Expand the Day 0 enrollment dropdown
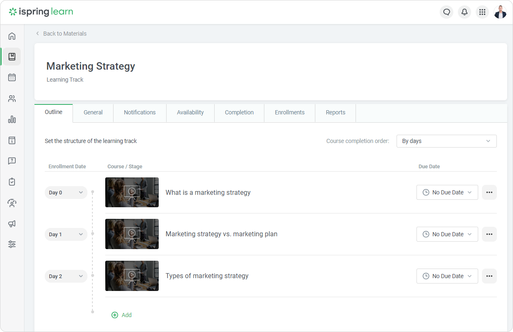This screenshot has height=332, width=513. (66, 193)
